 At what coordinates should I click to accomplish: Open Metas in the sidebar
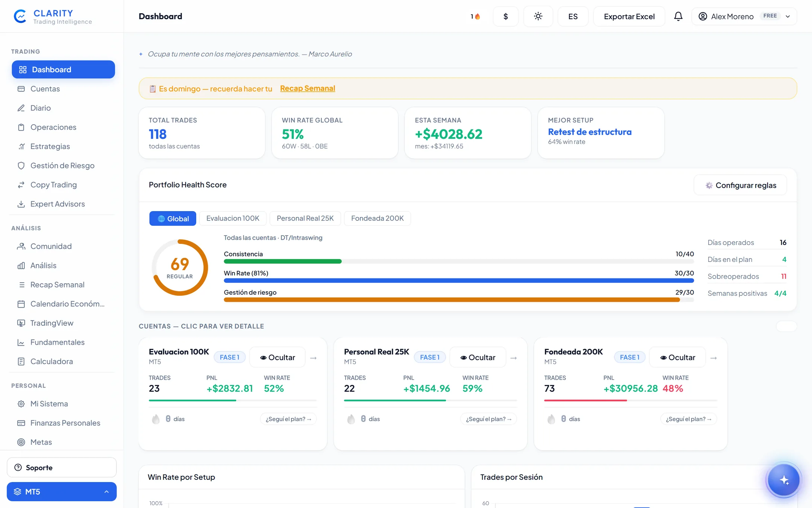[x=63, y=442]
